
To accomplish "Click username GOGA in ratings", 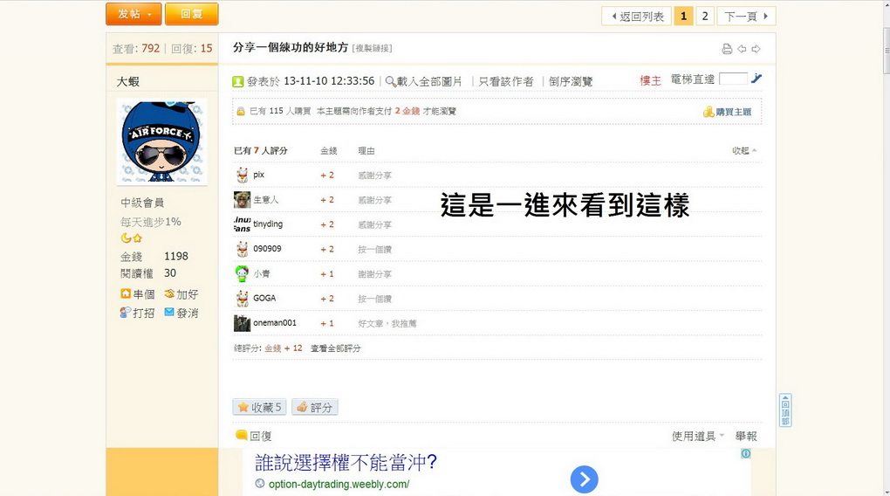I will point(264,298).
